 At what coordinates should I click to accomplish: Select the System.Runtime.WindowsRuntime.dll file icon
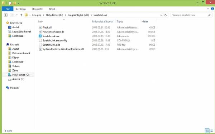pos(40,49)
